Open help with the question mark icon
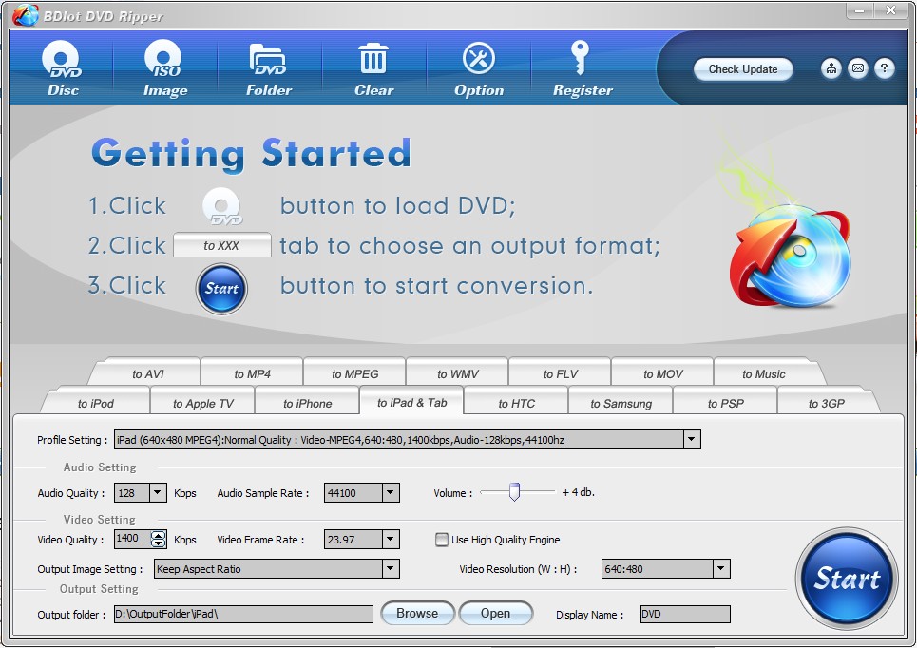Viewport: 917px width, 648px height. point(885,68)
